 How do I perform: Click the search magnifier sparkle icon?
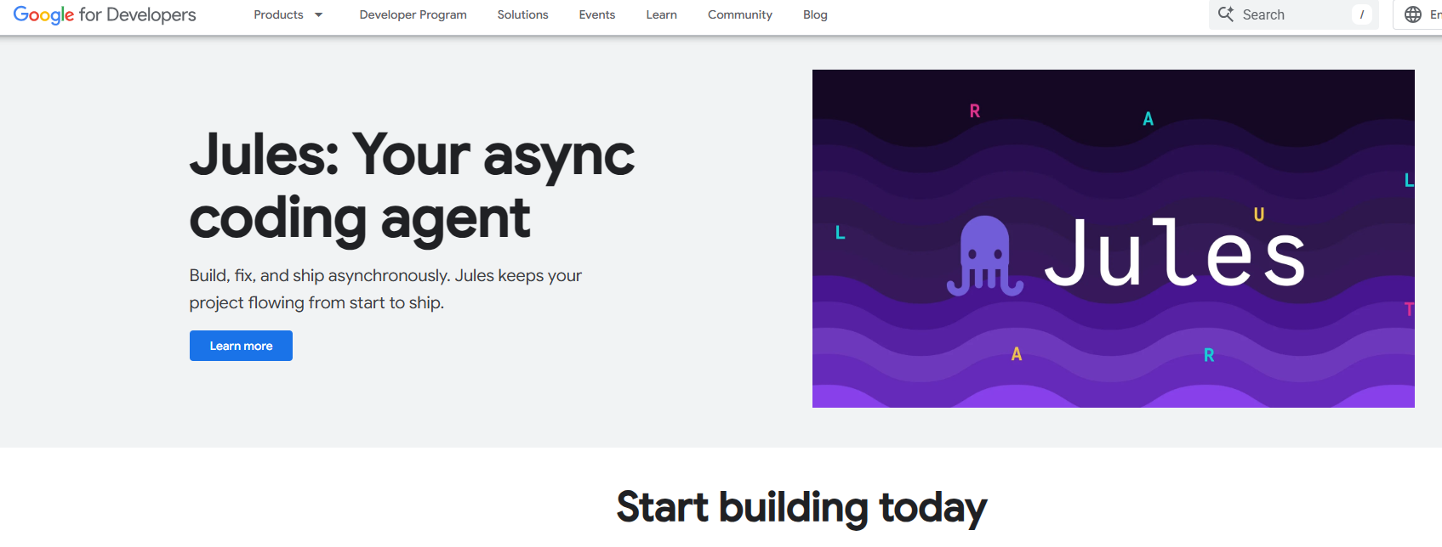[x=1226, y=14]
